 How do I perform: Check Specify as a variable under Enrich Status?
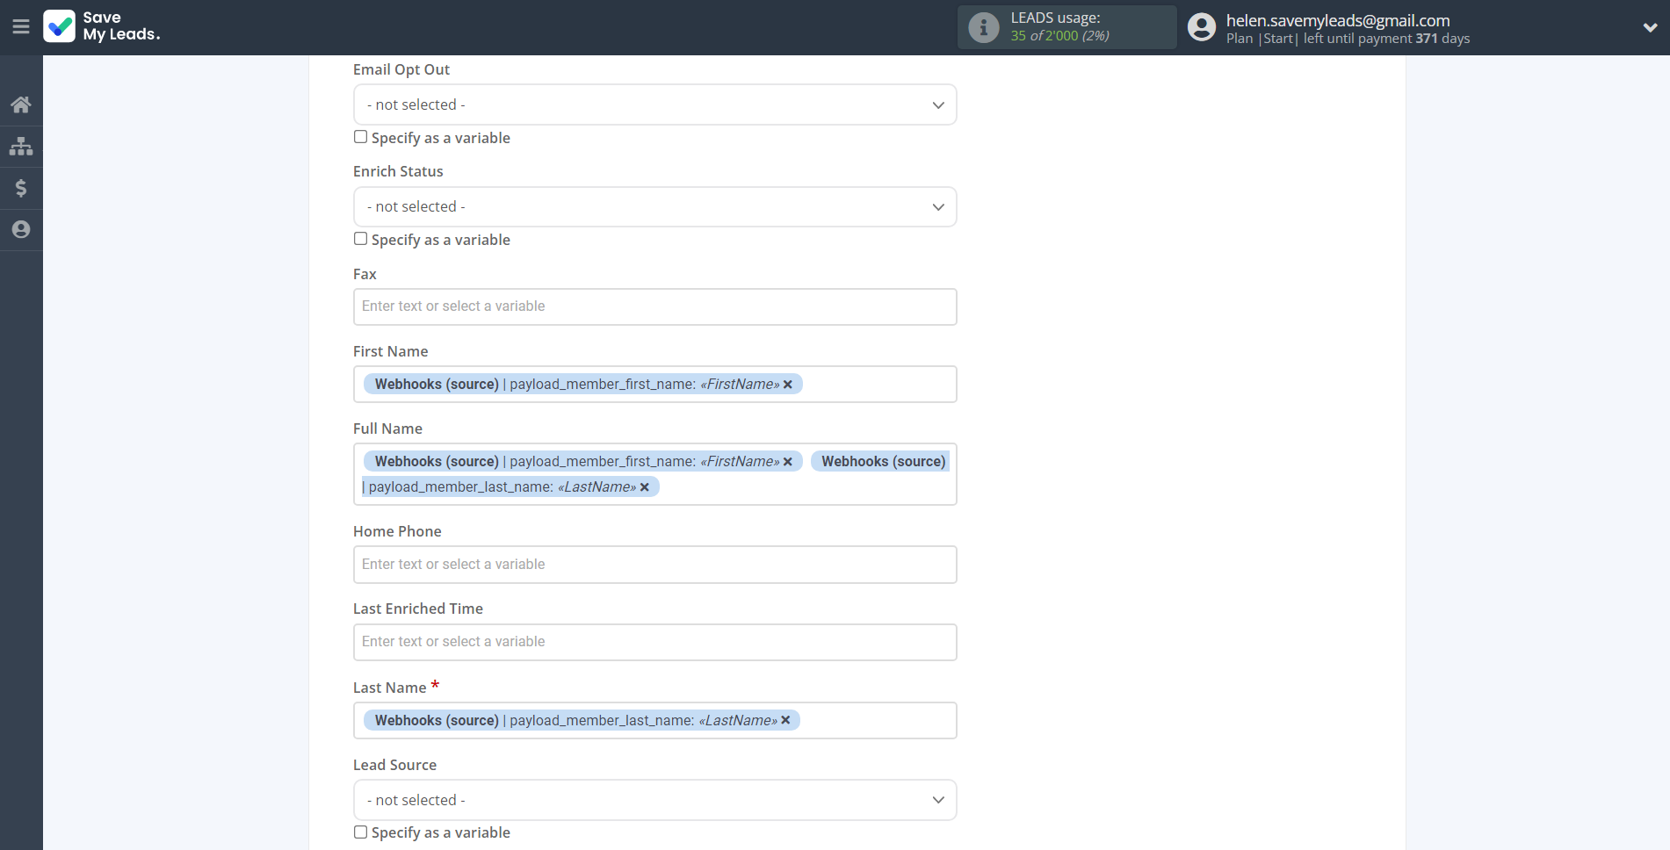[360, 239]
